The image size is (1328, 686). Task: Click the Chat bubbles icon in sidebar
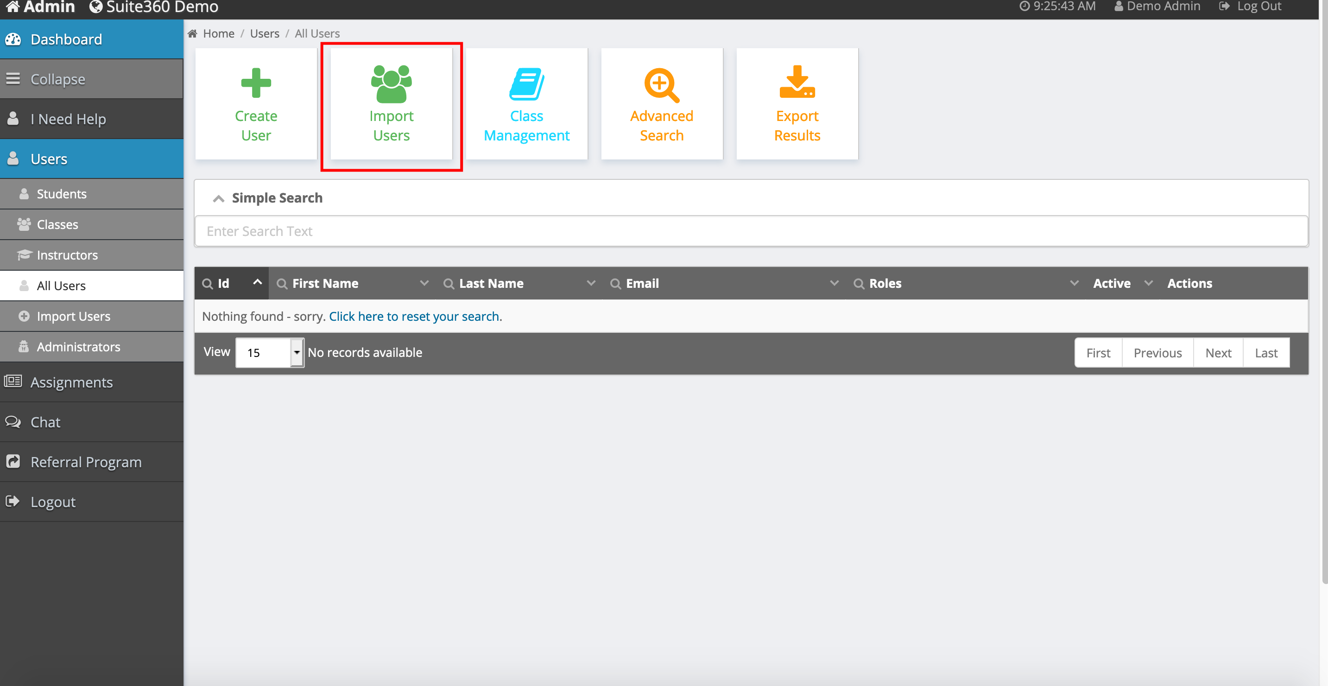pos(13,422)
